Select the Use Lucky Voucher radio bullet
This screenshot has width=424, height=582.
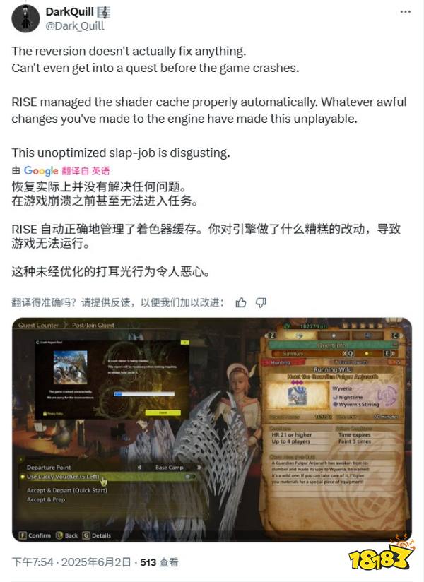23,477
